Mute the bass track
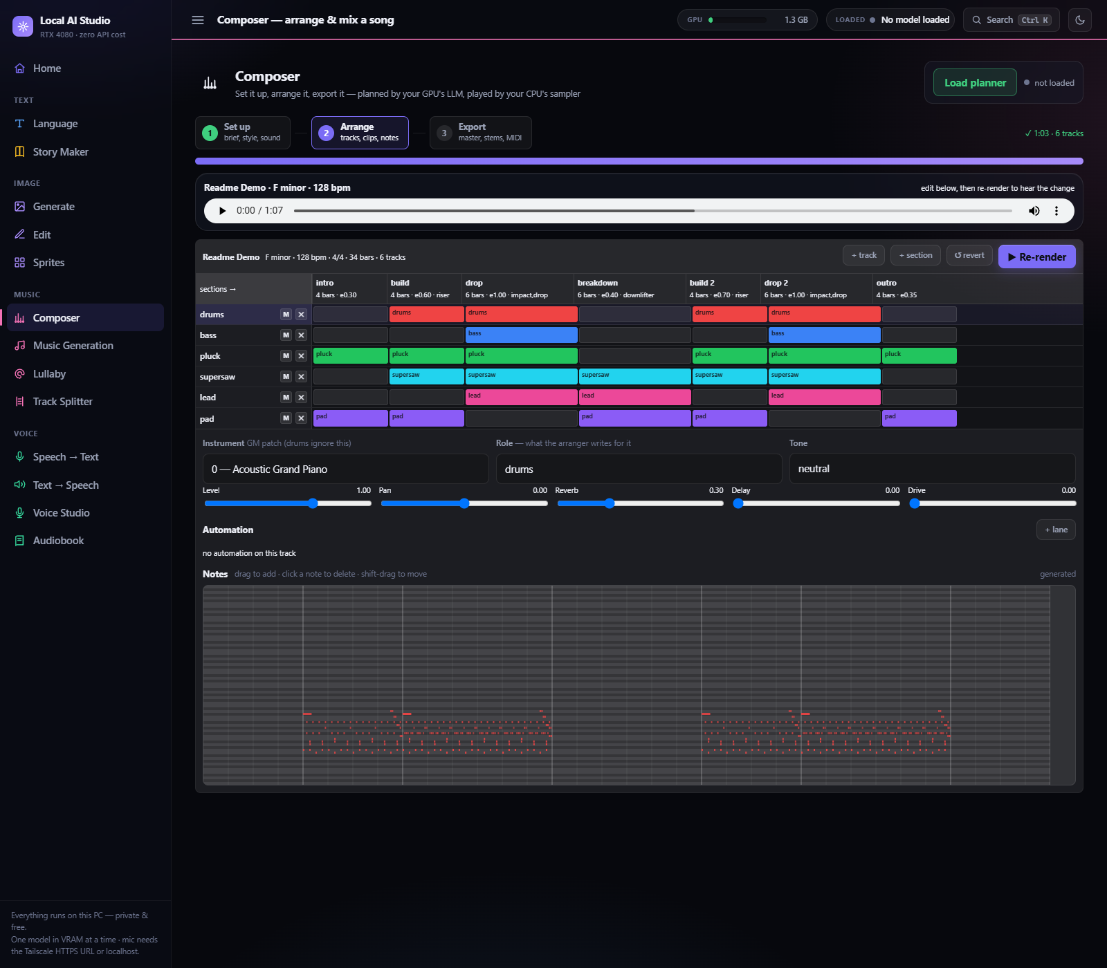The width and height of the screenshot is (1107, 968). 286,335
